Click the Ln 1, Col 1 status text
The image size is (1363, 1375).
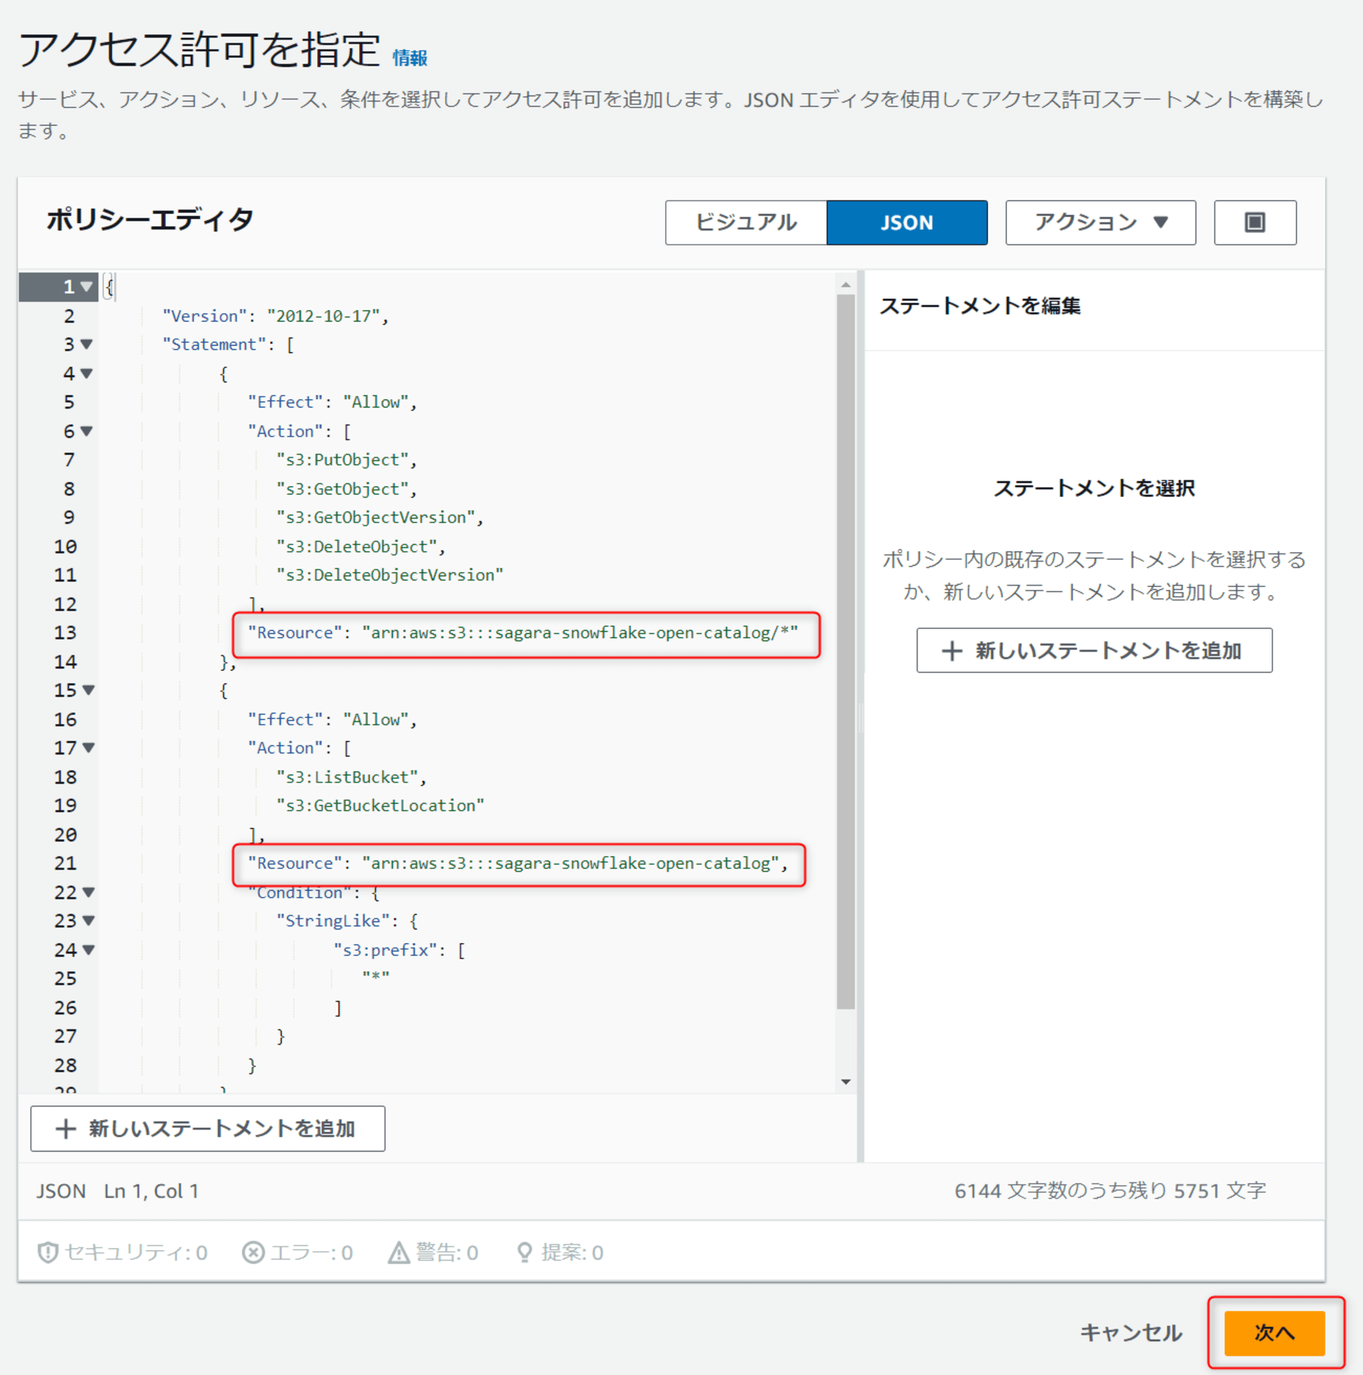click(x=151, y=1191)
